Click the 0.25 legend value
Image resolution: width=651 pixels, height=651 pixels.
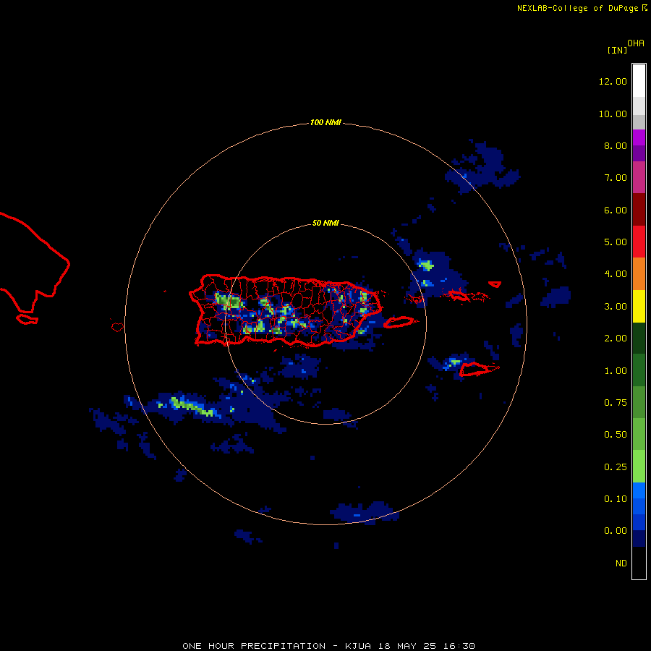(x=616, y=467)
